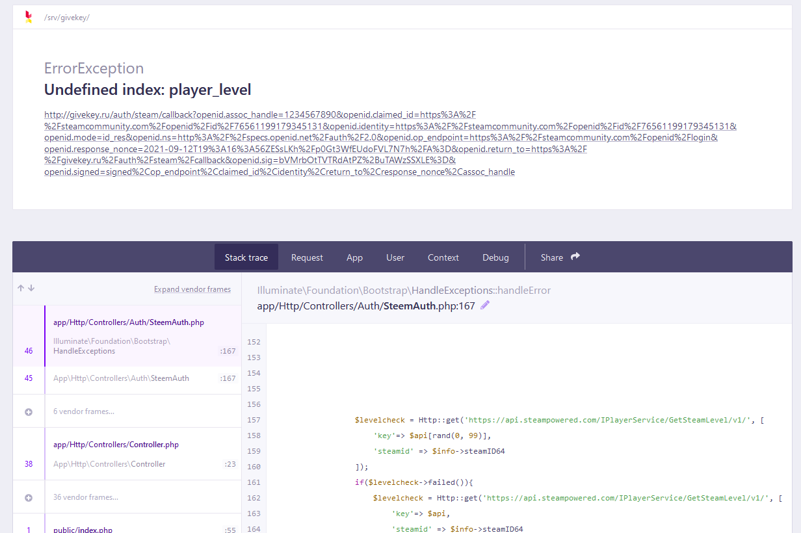This screenshot has width=801, height=533.
Task: Click the Share button
Action: tap(560, 257)
